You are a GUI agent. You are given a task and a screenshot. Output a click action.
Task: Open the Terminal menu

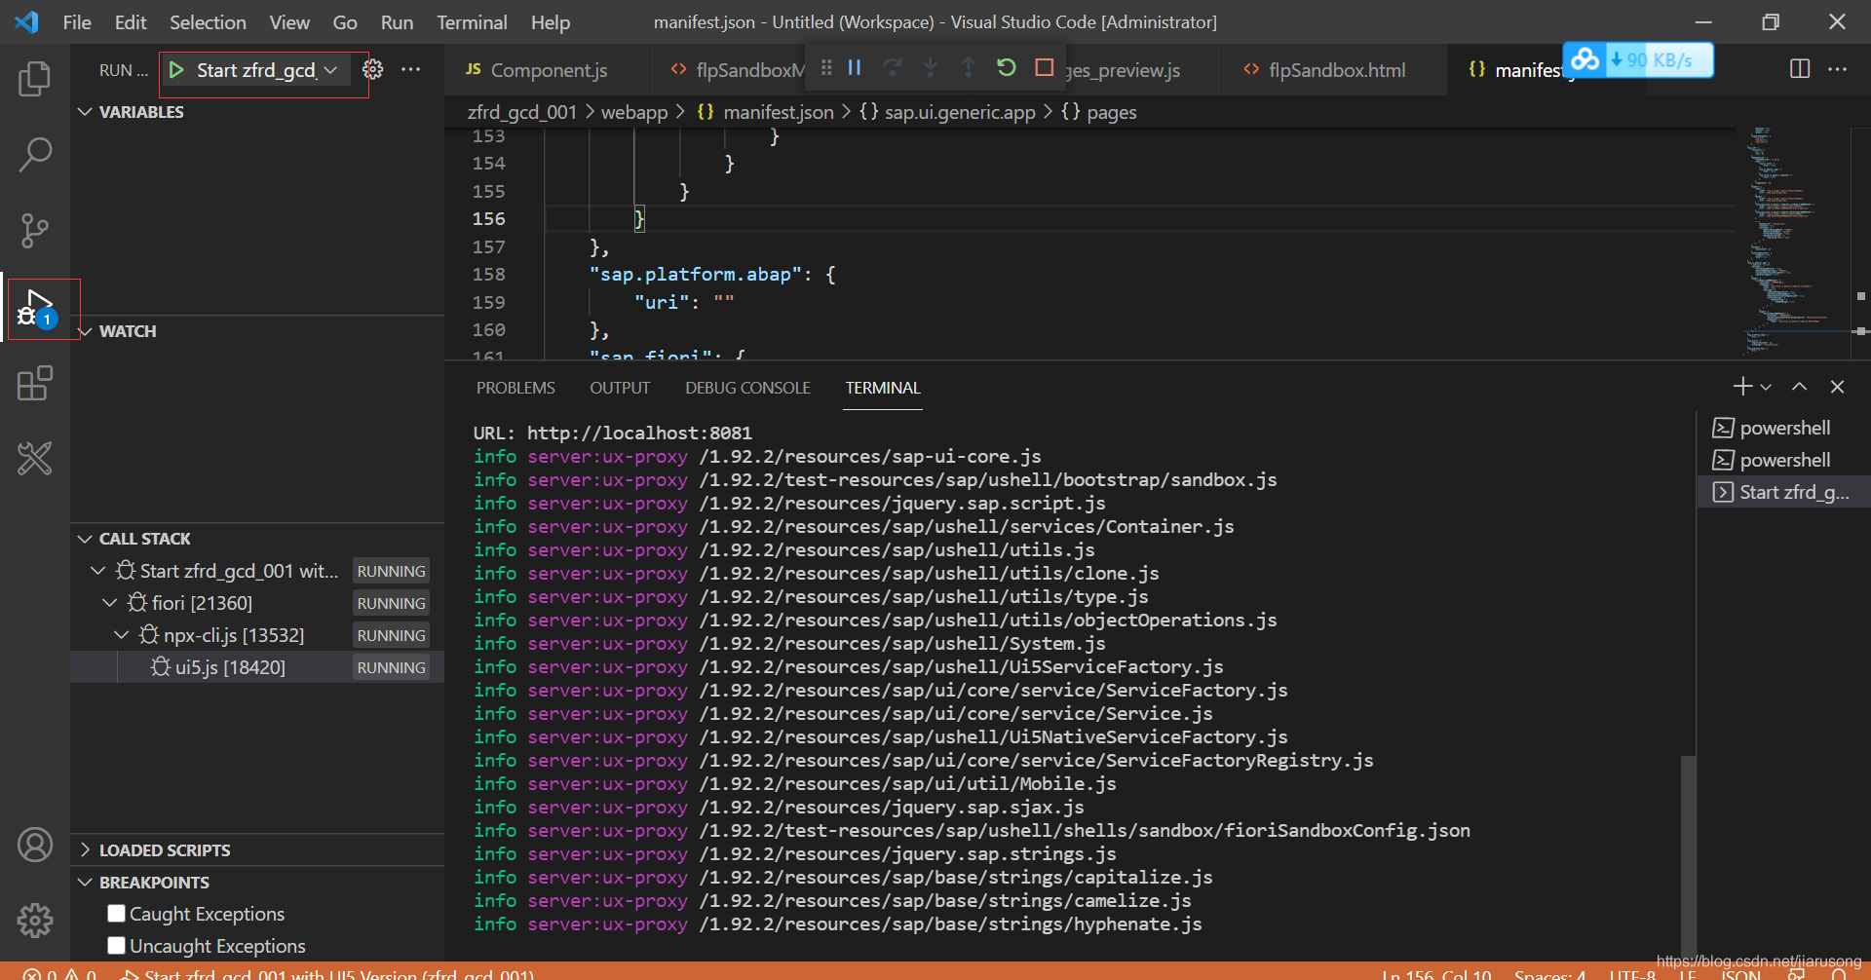pyautogui.click(x=472, y=22)
